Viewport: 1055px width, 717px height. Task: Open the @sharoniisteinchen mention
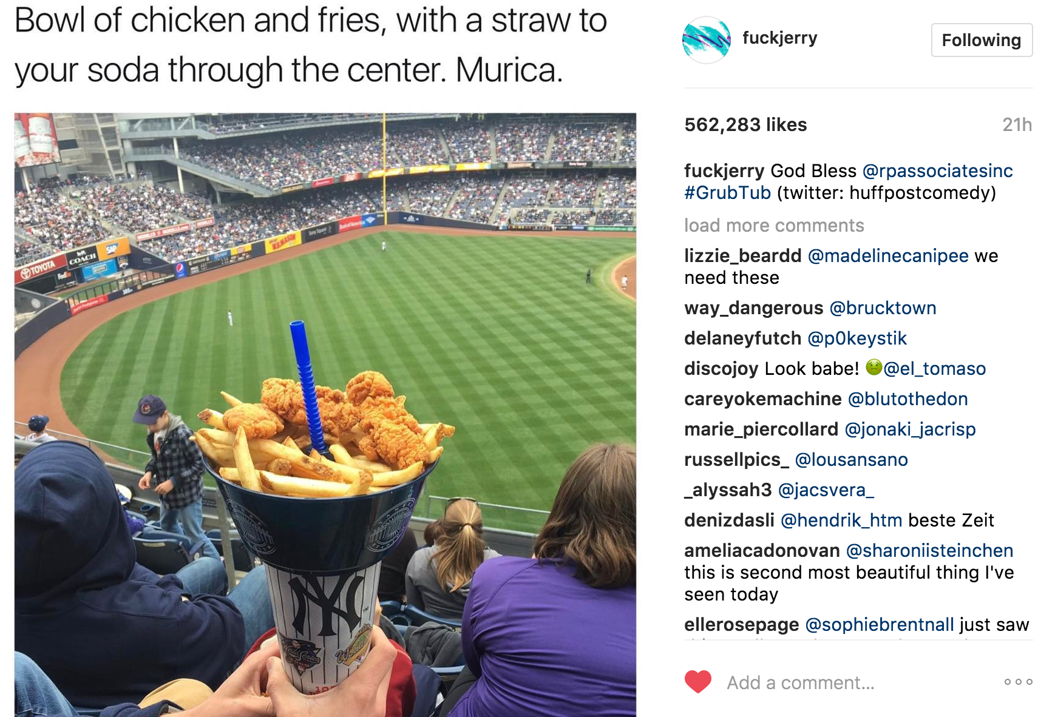(929, 551)
